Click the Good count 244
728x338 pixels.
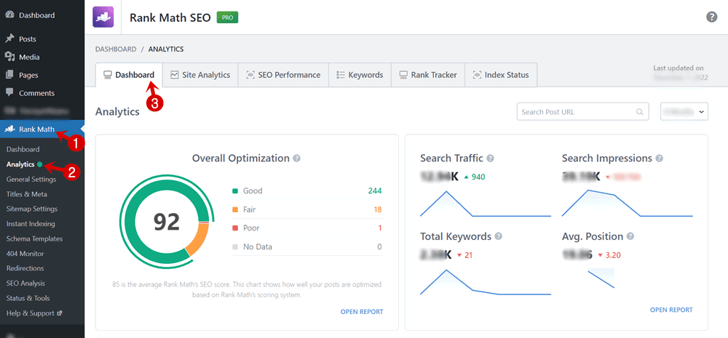pos(375,190)
